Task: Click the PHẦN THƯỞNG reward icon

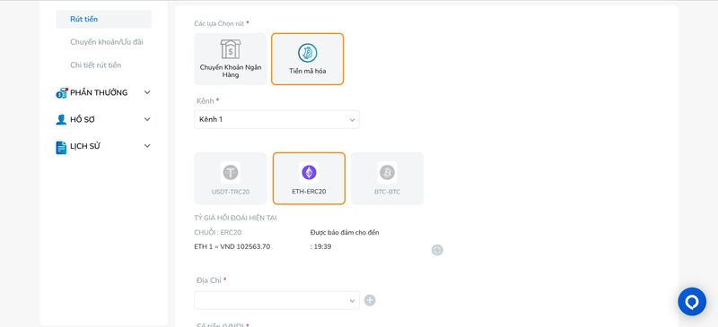Action: (61, 93)
